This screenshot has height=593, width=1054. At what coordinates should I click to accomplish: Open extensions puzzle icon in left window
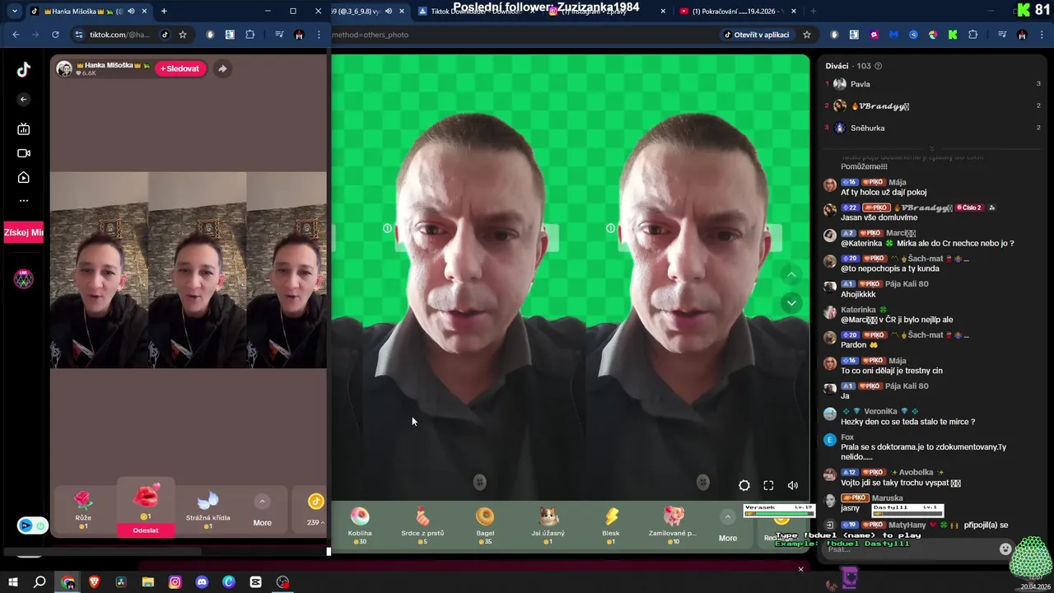coord(250,35)
